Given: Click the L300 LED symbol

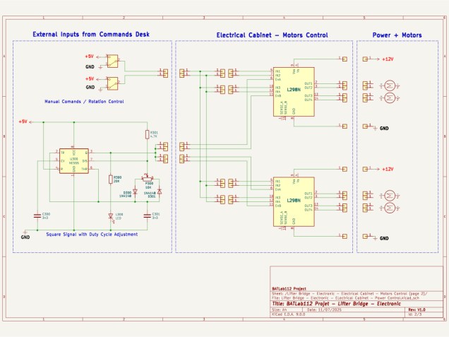Looking at the screenshot, I should (x=111, y=215).
